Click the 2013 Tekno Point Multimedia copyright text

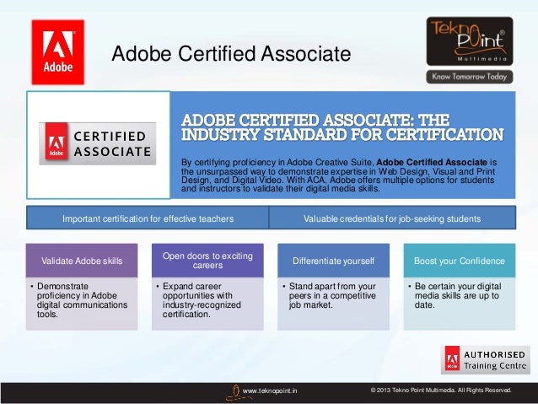pos(441,391)
